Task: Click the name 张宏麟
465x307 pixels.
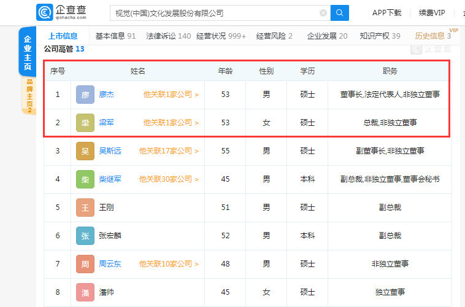Action: 110,235
